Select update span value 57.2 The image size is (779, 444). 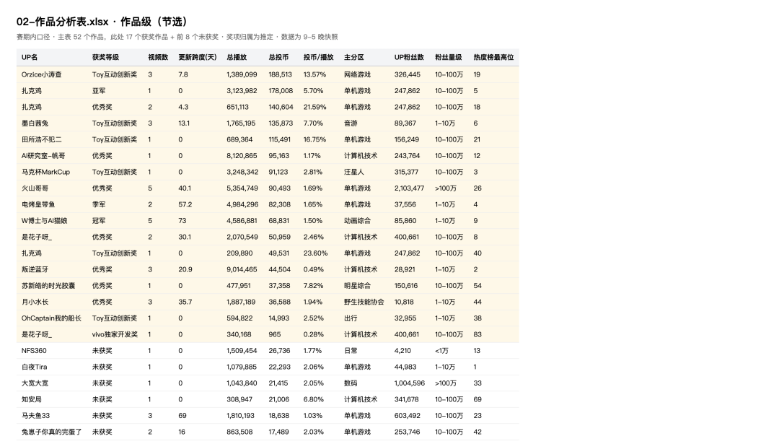coord(185,204)
